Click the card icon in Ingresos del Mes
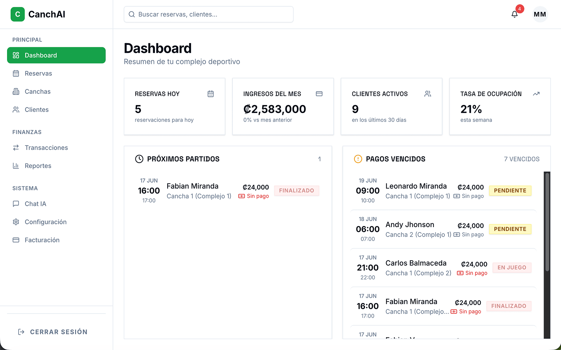 click(x=319, y=94)
